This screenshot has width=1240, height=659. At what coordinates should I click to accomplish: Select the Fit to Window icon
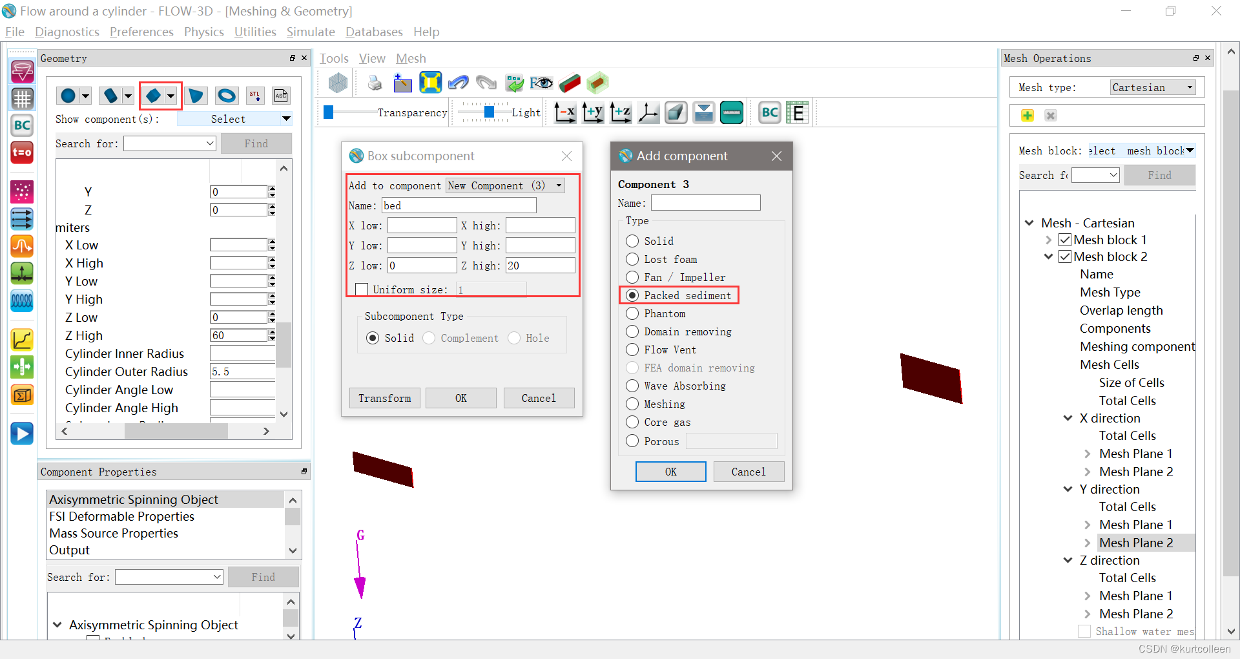(430, 83)
